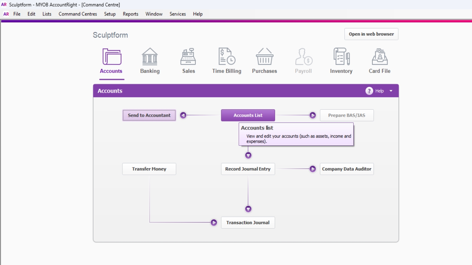Click the Prepare BAS/IAS button
Viewport: 472px width, 265px height.
[347, 116]
